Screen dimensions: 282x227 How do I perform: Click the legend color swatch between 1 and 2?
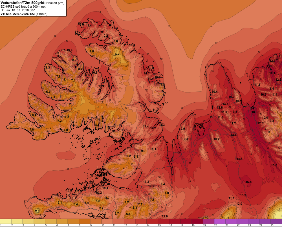[x=6, y=221]
